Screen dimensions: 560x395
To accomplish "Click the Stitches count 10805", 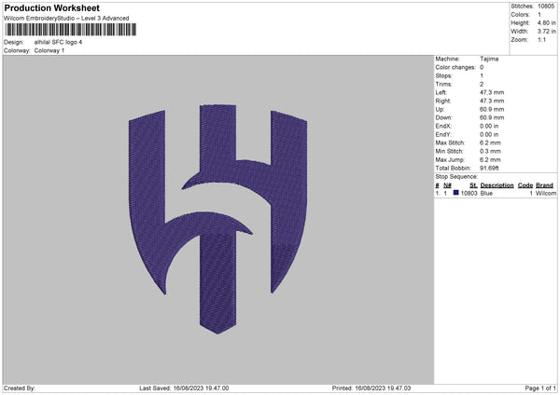I will (x=546, y=7).
